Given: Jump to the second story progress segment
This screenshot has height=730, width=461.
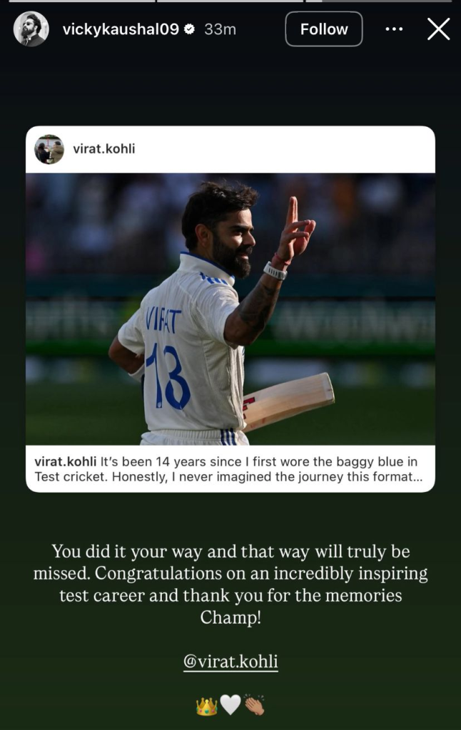Looking at the screenshot, I should tap(230, 1).
